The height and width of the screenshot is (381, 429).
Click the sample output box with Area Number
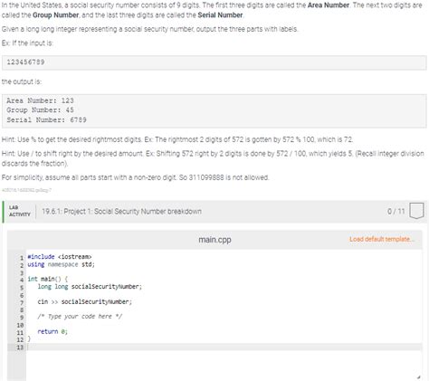pos(214,110)
